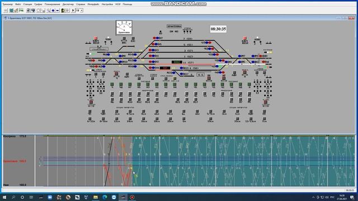Image resolution: width=358 pixels, height=201 pixels.
Task: Toggle switch 5/7 position control
Action: (268, 83)
